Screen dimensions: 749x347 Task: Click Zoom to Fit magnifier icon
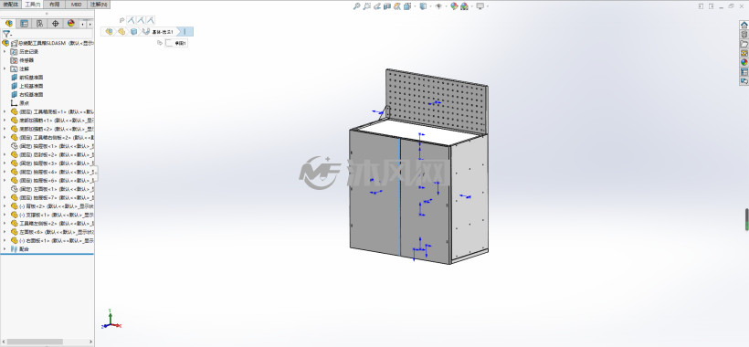point(356,6)
